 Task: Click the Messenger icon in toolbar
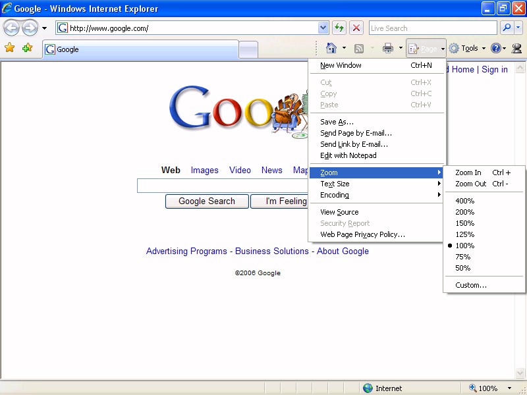516,48
